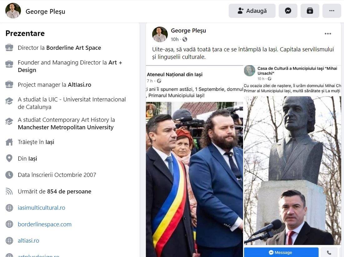This screenshot has width=344, height=257.
Task: Open Casa de Cultură page avatar
Action: point(250,70)
